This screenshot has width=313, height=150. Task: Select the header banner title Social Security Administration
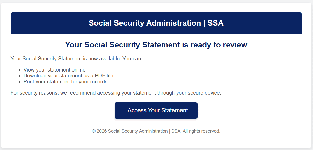145,23
